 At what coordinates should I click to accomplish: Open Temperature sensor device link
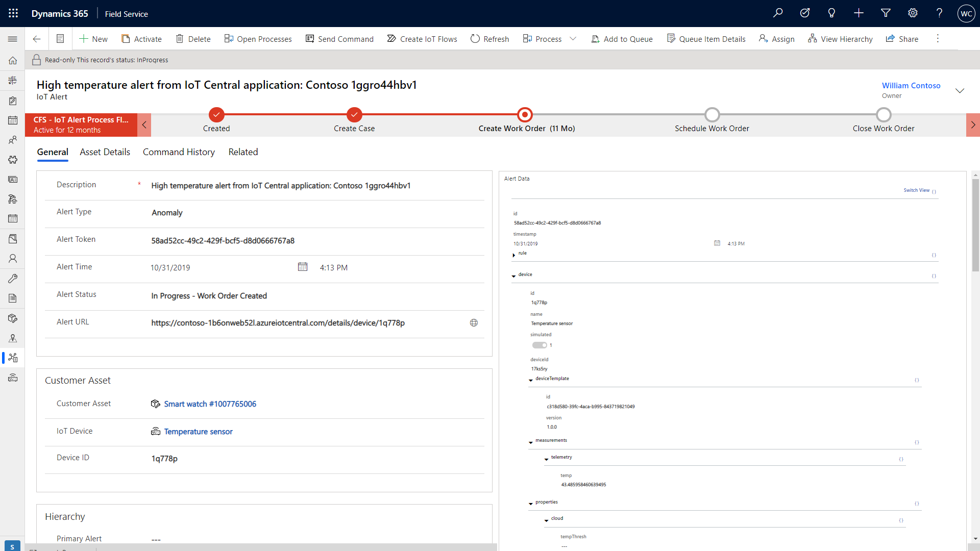pyautogui.click(x=198, y=431)
